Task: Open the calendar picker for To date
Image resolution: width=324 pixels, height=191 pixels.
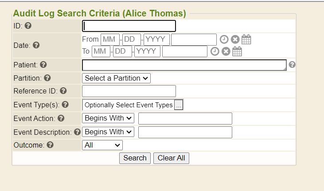Action: click(x=237, y=51)
